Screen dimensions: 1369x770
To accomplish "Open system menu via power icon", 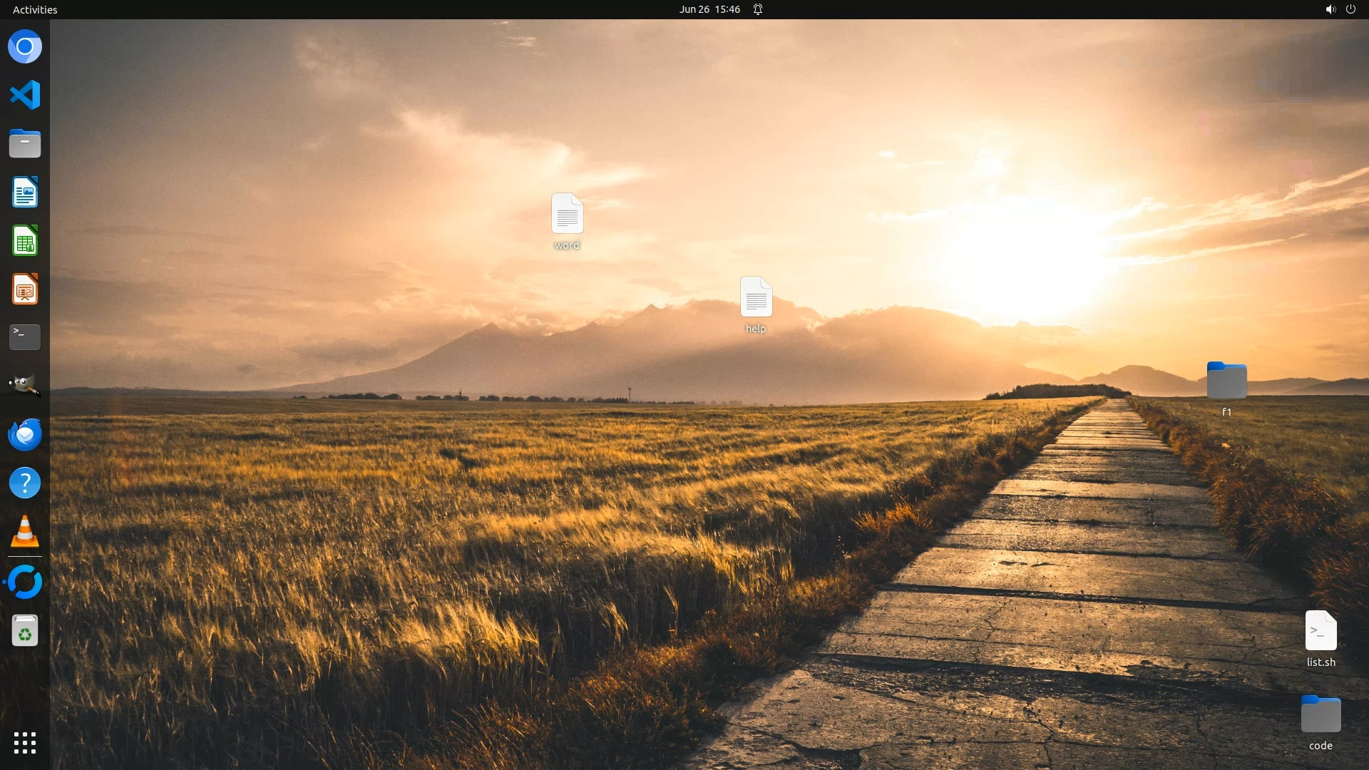I will 1350,9.
